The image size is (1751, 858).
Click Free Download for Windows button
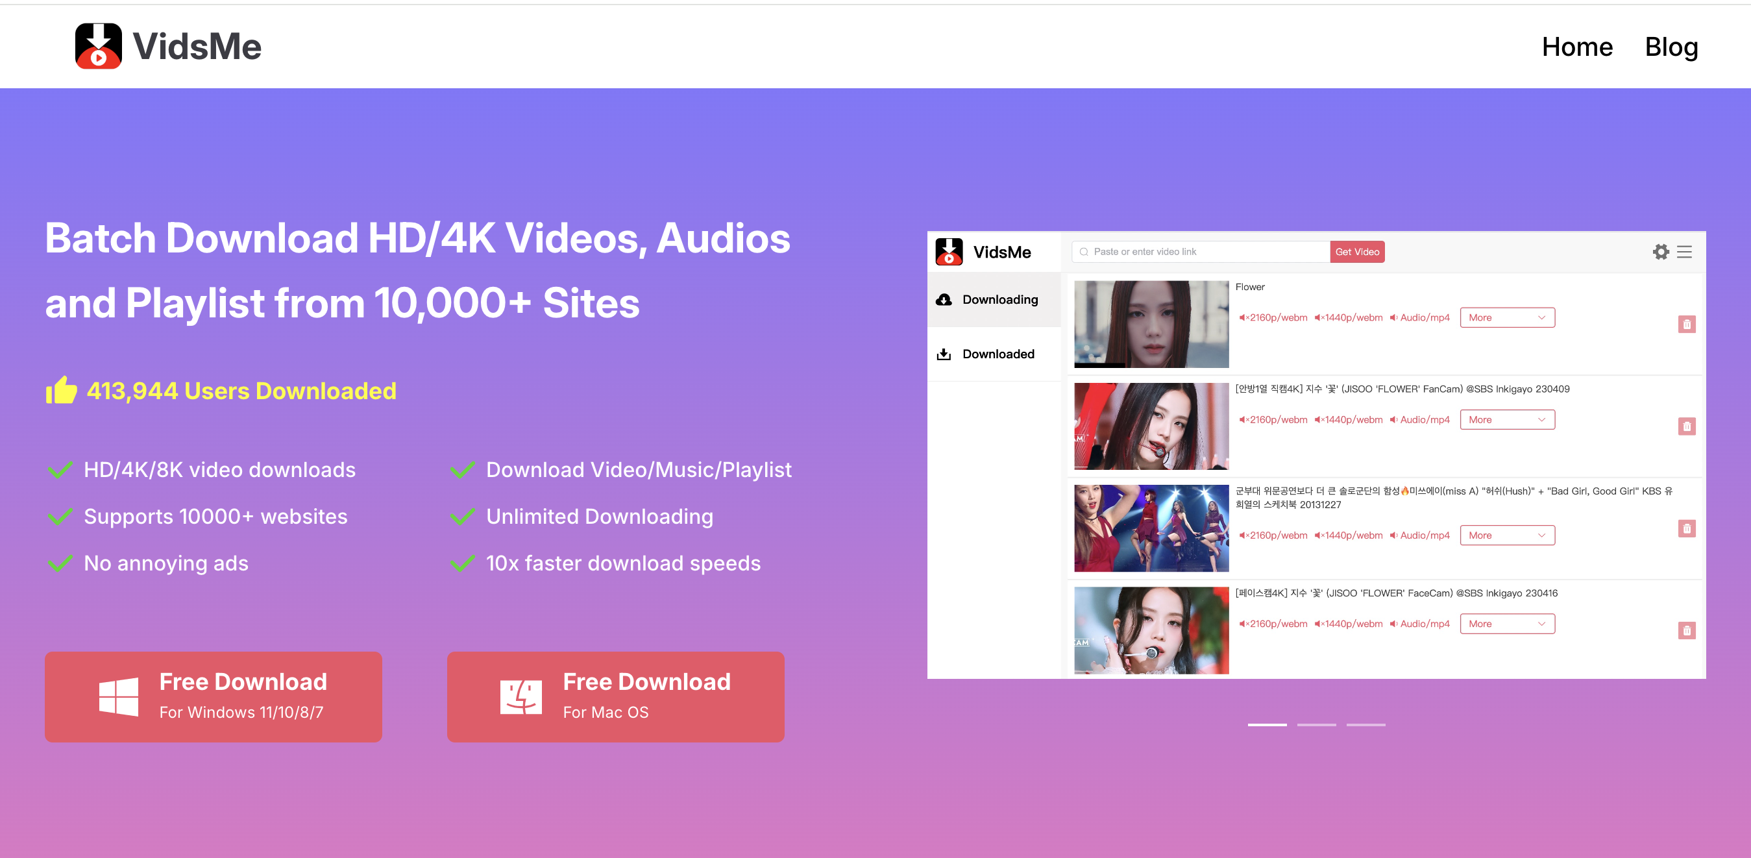(x=214, y=697)
